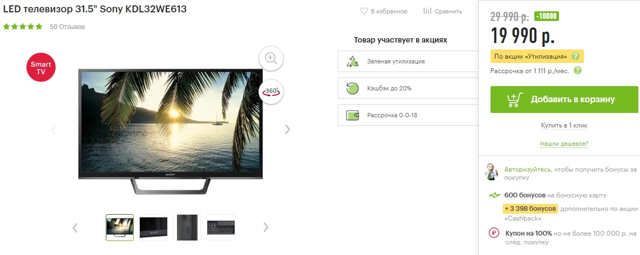
Task: Click the Добавить в корзину button
Action: tap(564, 99)
